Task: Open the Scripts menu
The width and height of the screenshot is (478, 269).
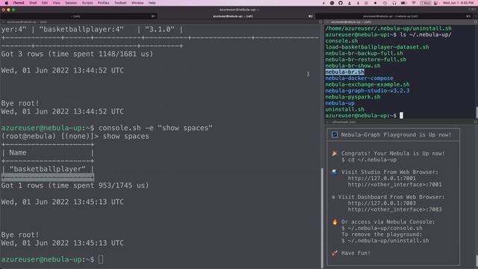Action: point(87,3)
